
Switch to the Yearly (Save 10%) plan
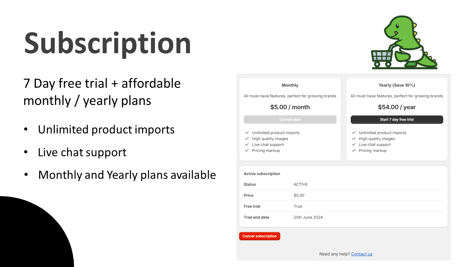(397, 85)
